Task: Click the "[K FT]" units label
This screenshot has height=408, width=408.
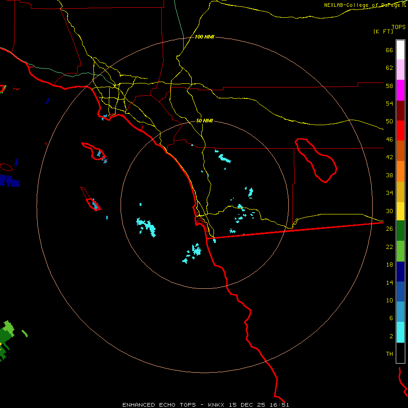Action: (383, 32)
